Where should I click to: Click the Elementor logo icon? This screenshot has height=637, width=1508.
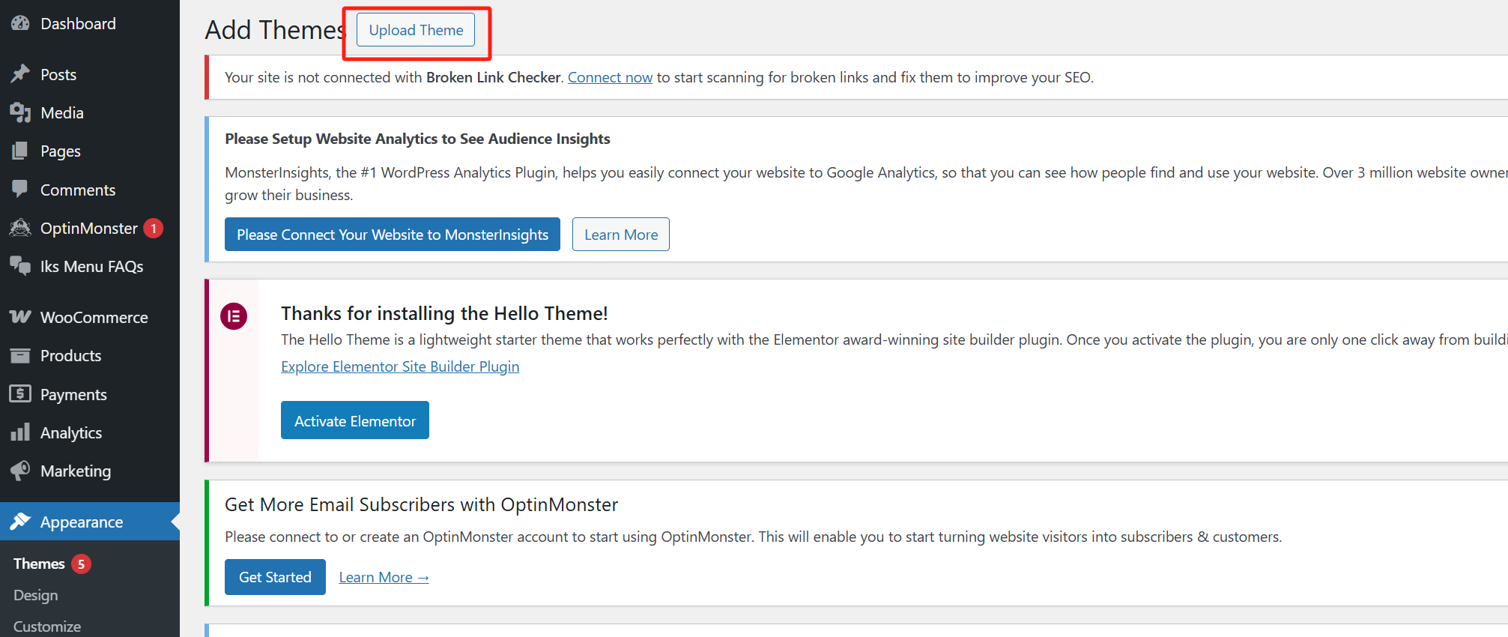[234, 316]
